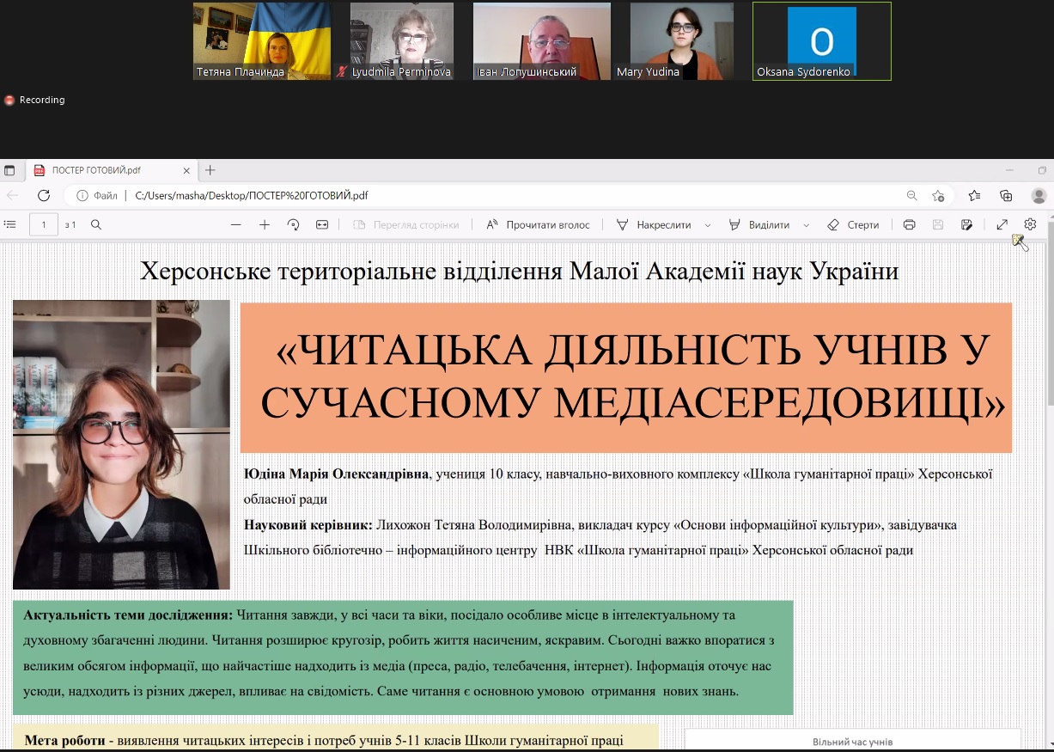Click heading Херсонське територіальне відділення

(x=519, y=272)
